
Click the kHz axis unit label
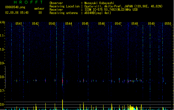click(x=2, y=22)
